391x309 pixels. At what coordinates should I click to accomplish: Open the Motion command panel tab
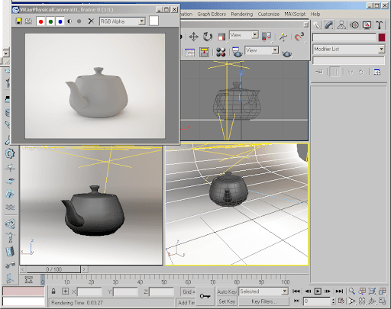[354, 25]
